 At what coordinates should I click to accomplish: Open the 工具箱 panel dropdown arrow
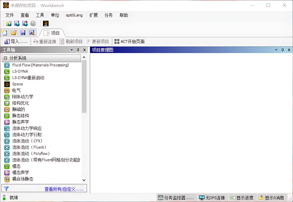[72, 50]
